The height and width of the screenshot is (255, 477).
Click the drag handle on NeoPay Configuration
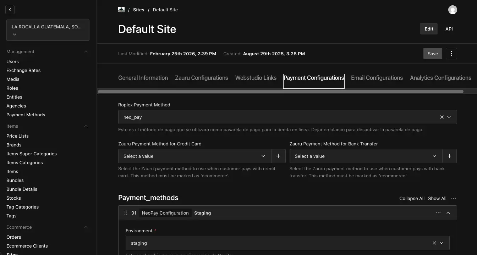click(126, 213)
